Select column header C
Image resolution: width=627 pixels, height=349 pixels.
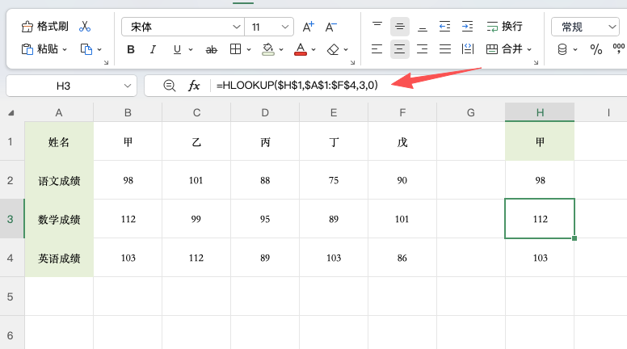click(196, 112)
